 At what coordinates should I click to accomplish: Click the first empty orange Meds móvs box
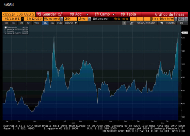click(133, 19)
